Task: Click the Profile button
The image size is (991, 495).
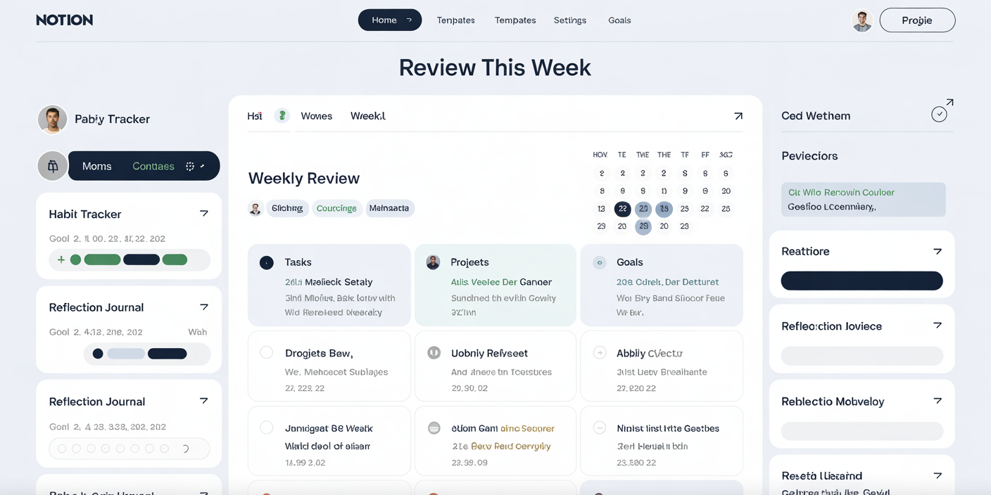Action: click(x=917, y=20)
